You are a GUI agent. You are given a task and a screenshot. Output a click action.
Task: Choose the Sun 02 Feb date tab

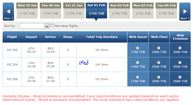tap(119, 11)
